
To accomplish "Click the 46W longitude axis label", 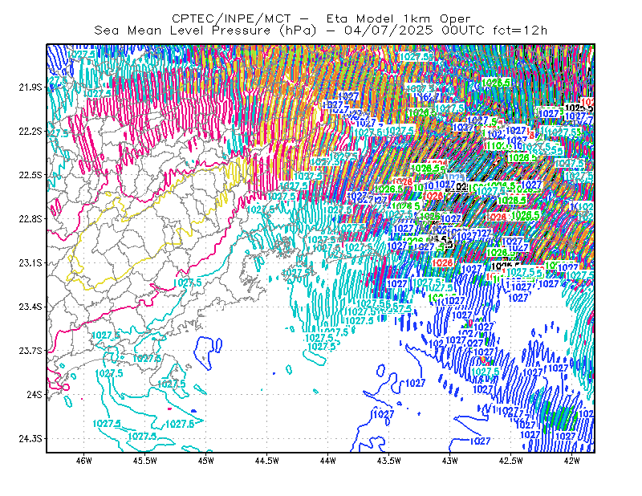I will [x=84, y=461].
